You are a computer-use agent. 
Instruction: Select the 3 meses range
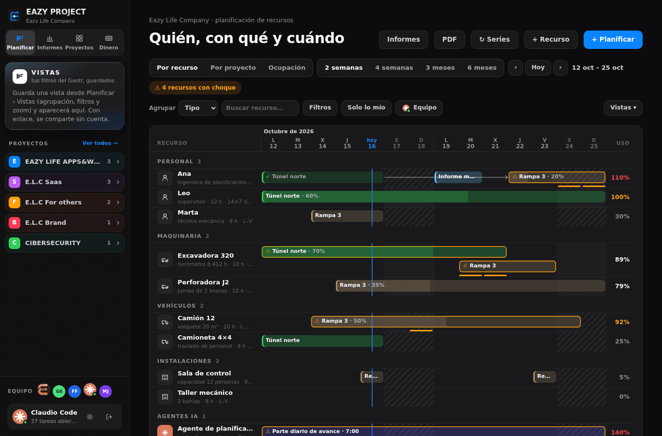(x=440, y=68)
